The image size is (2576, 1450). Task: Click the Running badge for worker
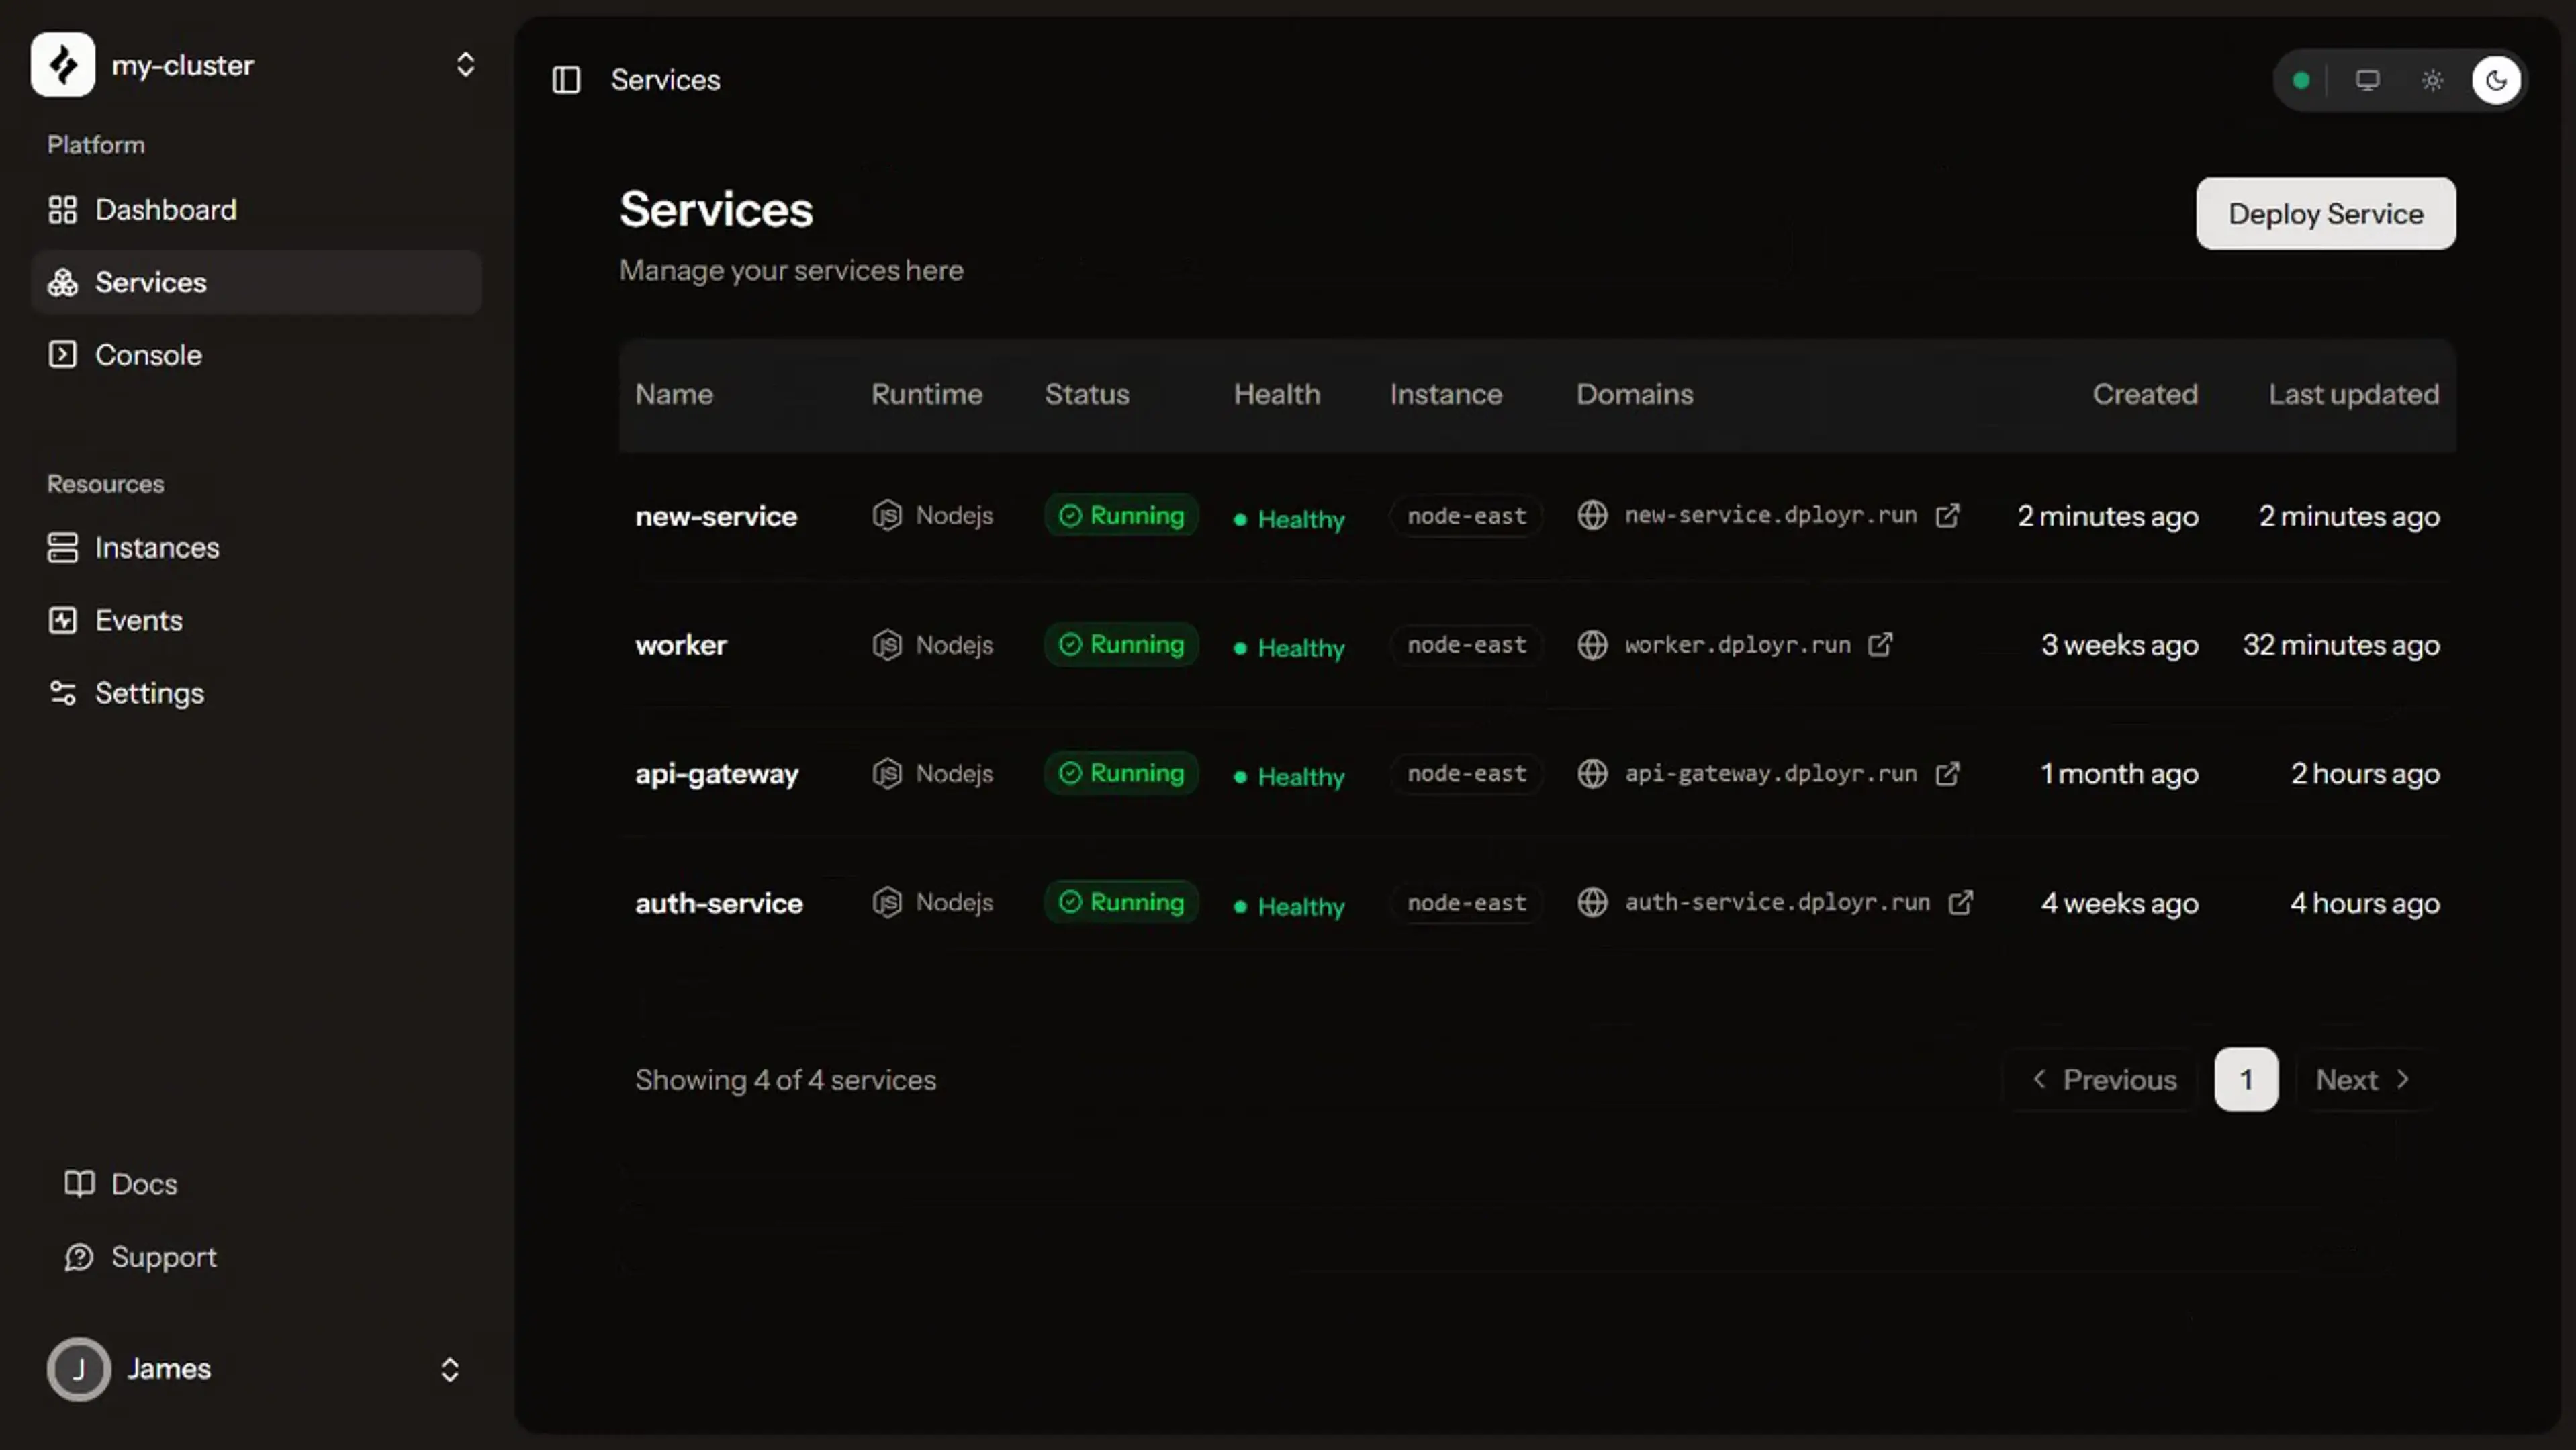coord(1121,644)
